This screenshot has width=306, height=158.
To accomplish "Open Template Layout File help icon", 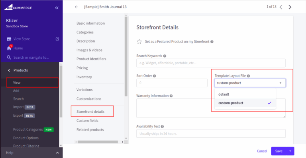I will point(249,76).
